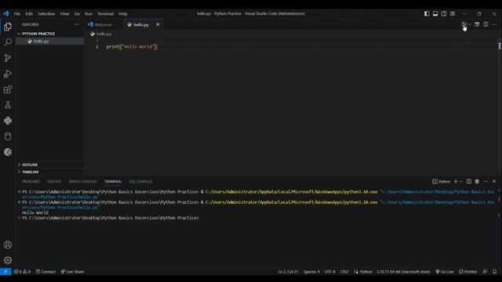Toggle primary side bar layout button

pos(427,14)
